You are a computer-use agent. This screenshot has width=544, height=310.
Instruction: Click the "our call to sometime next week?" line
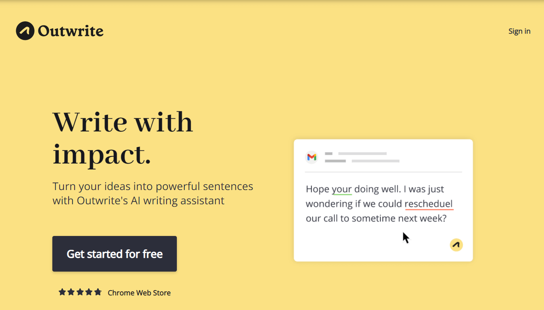376,219
